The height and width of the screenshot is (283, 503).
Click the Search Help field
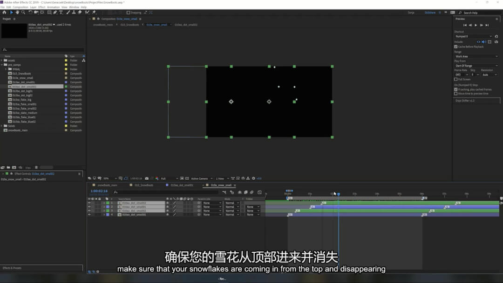480,13
